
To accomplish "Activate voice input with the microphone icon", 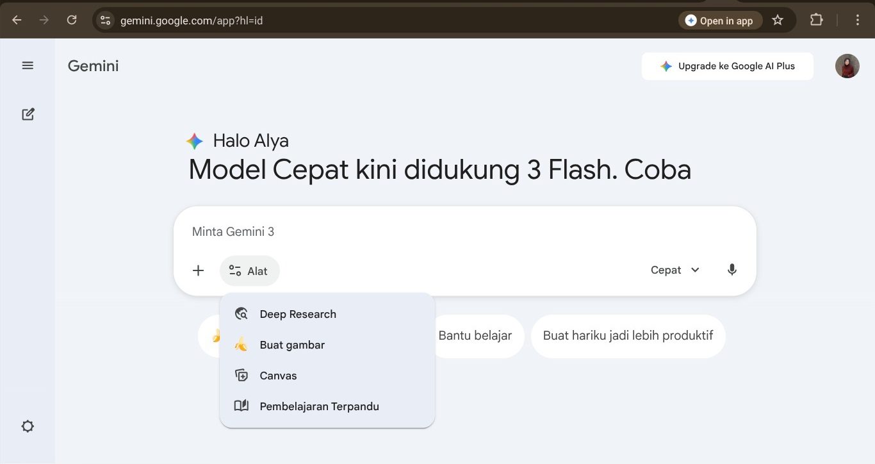I will point(732,270).
